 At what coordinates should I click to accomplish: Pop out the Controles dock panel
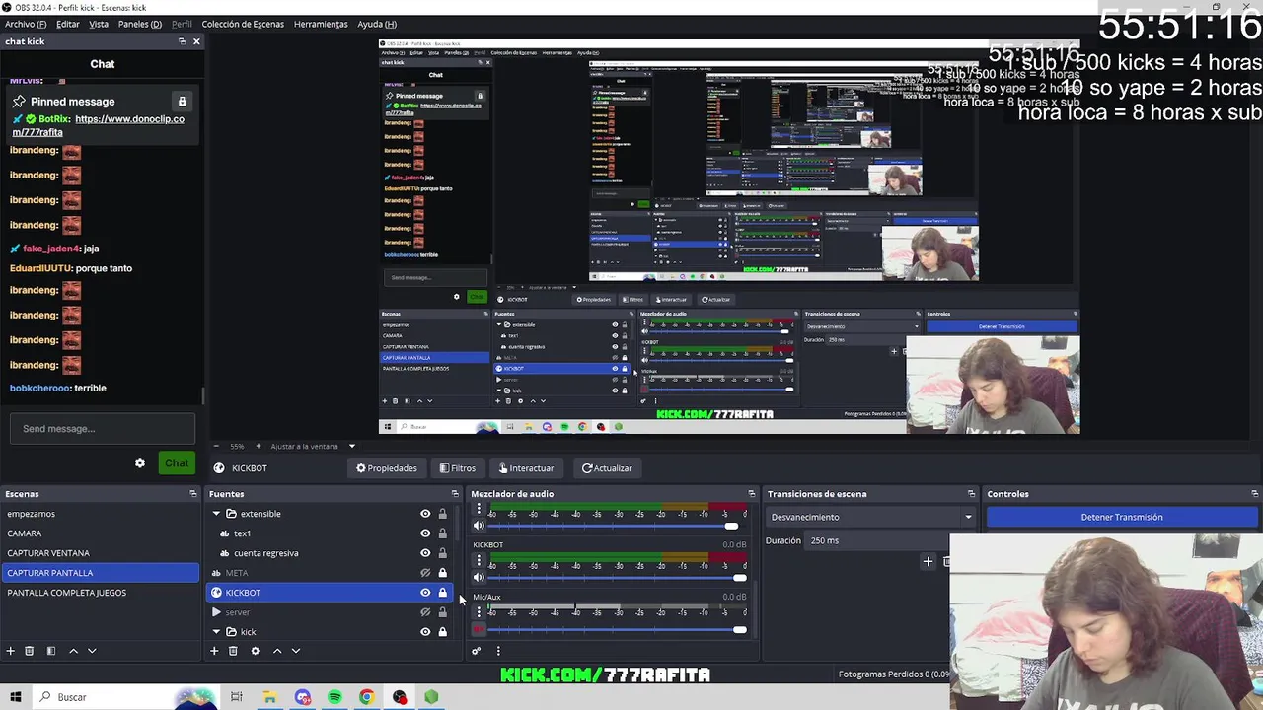(x=1255, y=494)
